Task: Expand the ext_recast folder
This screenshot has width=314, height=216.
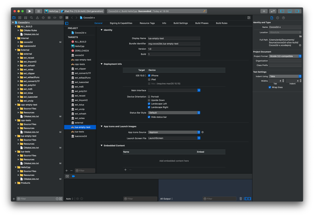Action: pyautogui.click(x=18, y=58)
